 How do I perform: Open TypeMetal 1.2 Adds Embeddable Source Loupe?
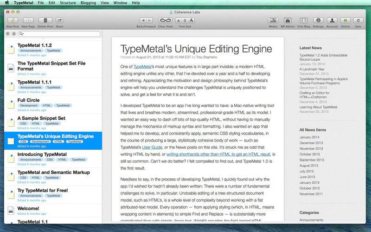pos(323,57)
